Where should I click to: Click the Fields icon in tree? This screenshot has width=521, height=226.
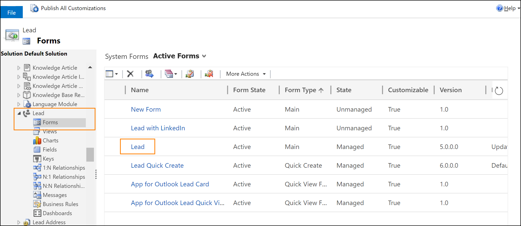coord(37,150)
